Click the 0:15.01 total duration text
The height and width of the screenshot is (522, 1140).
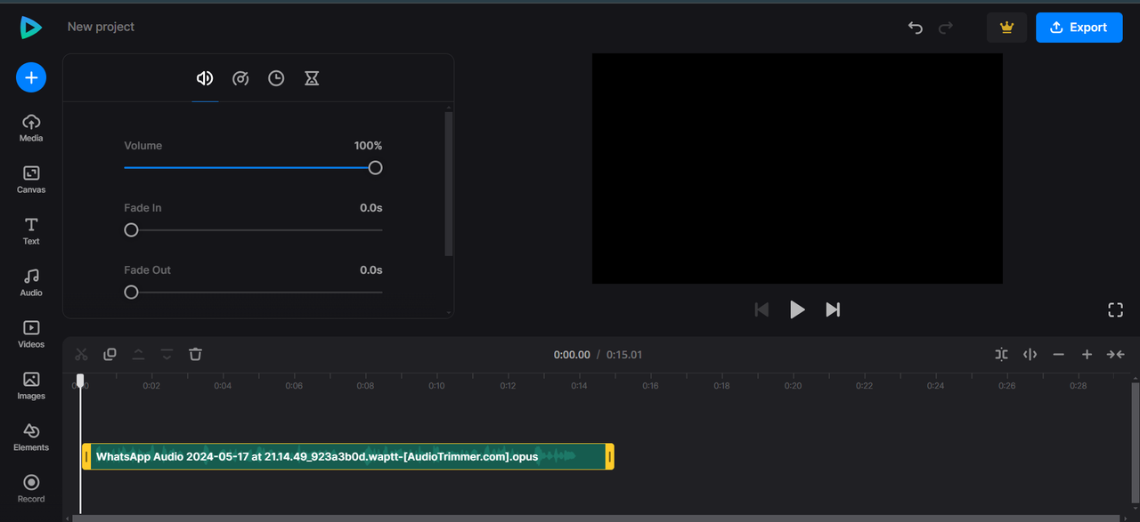click(x=624, y=354)
